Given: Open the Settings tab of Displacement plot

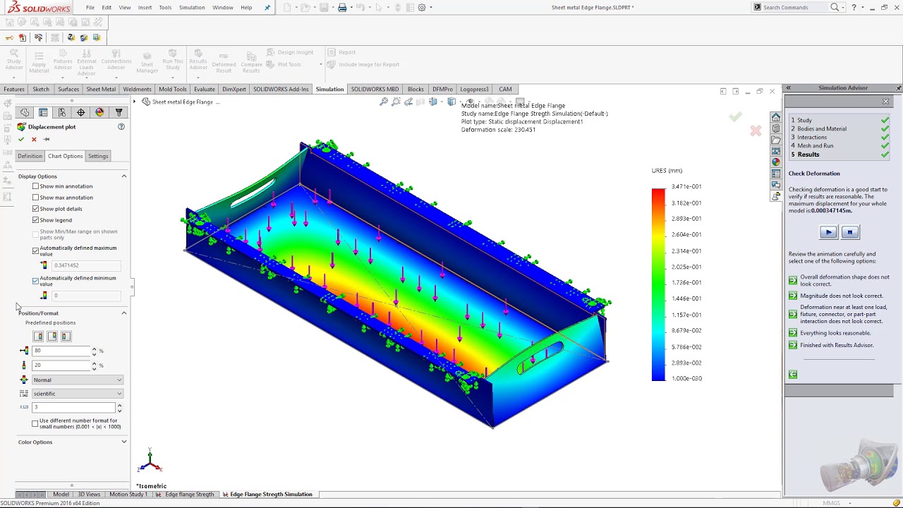Looking at the screenshot, I should click(x=98, y=156).
